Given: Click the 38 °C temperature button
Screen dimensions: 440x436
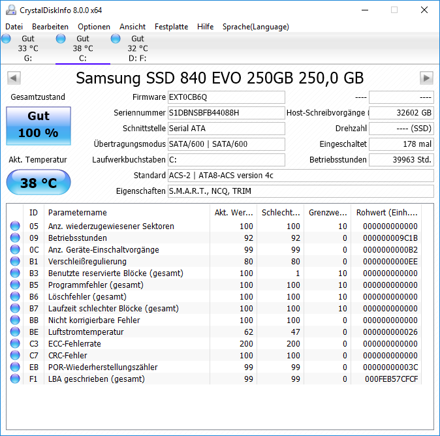Looking at the screenshot, I should pos(39,182).
